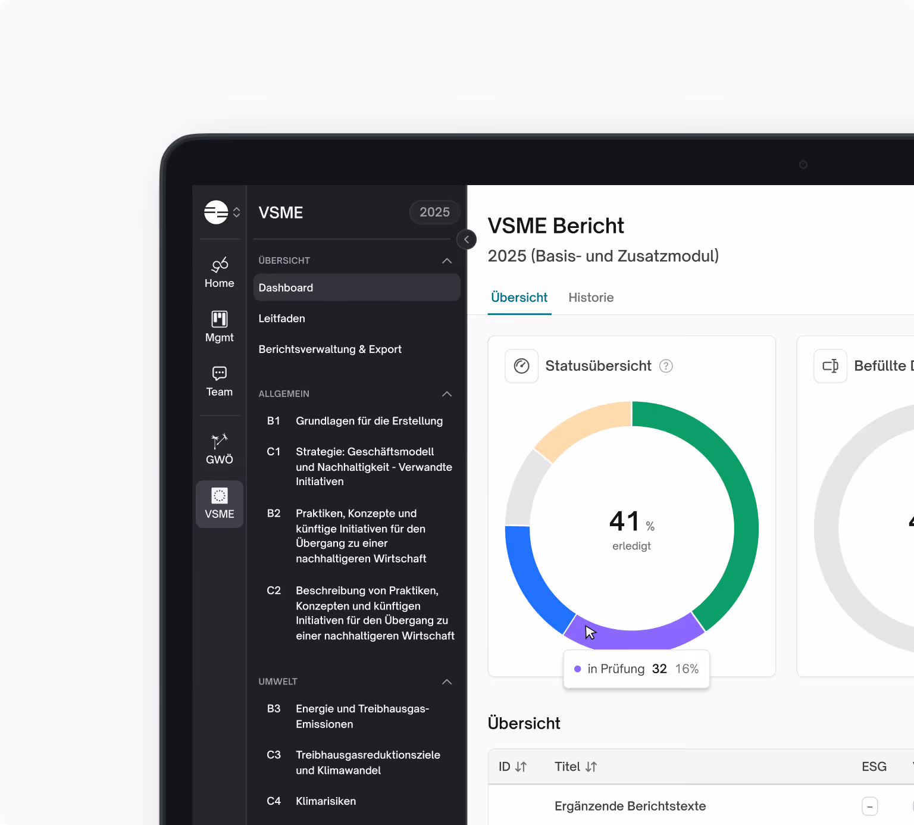Image resolution: width=914 pixels, height=825 pixels.
Task: Click the company logo at the top left
Action: click(x=217, y=212)
